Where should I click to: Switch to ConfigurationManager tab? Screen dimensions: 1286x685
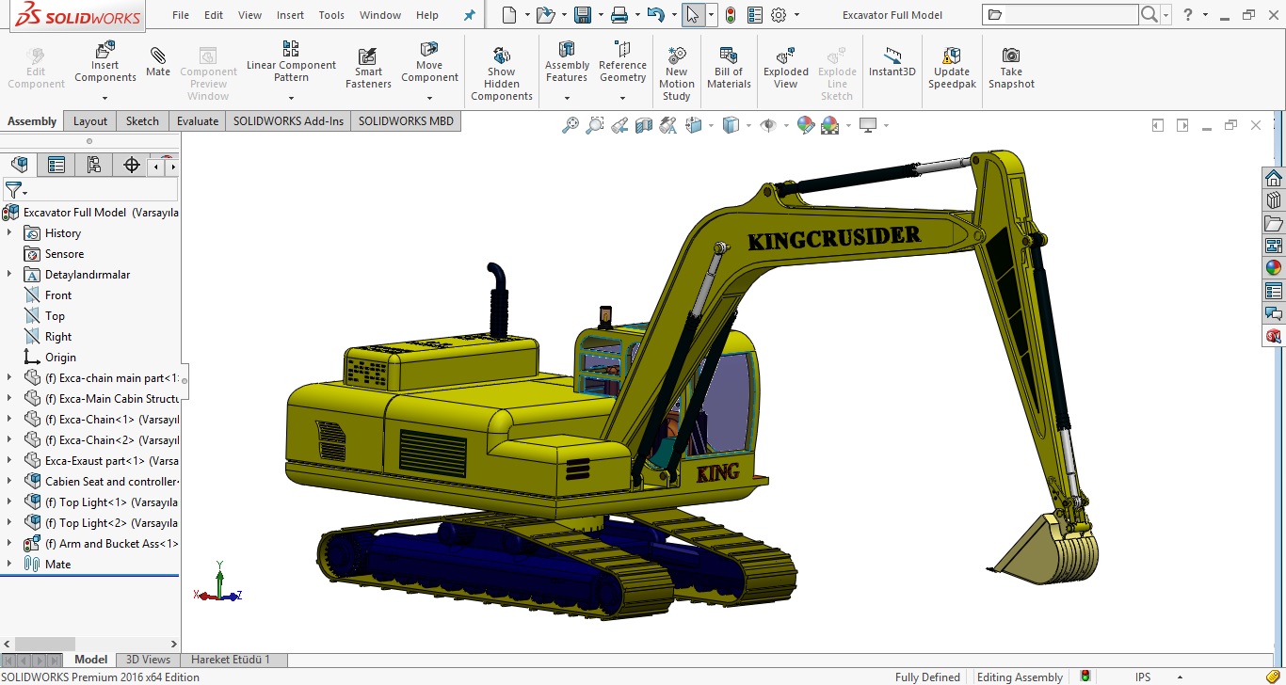pyautogui.click(x=94, y=166)
